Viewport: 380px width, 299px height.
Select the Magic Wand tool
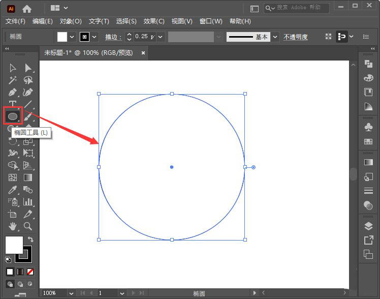click(x=13, y=80)
